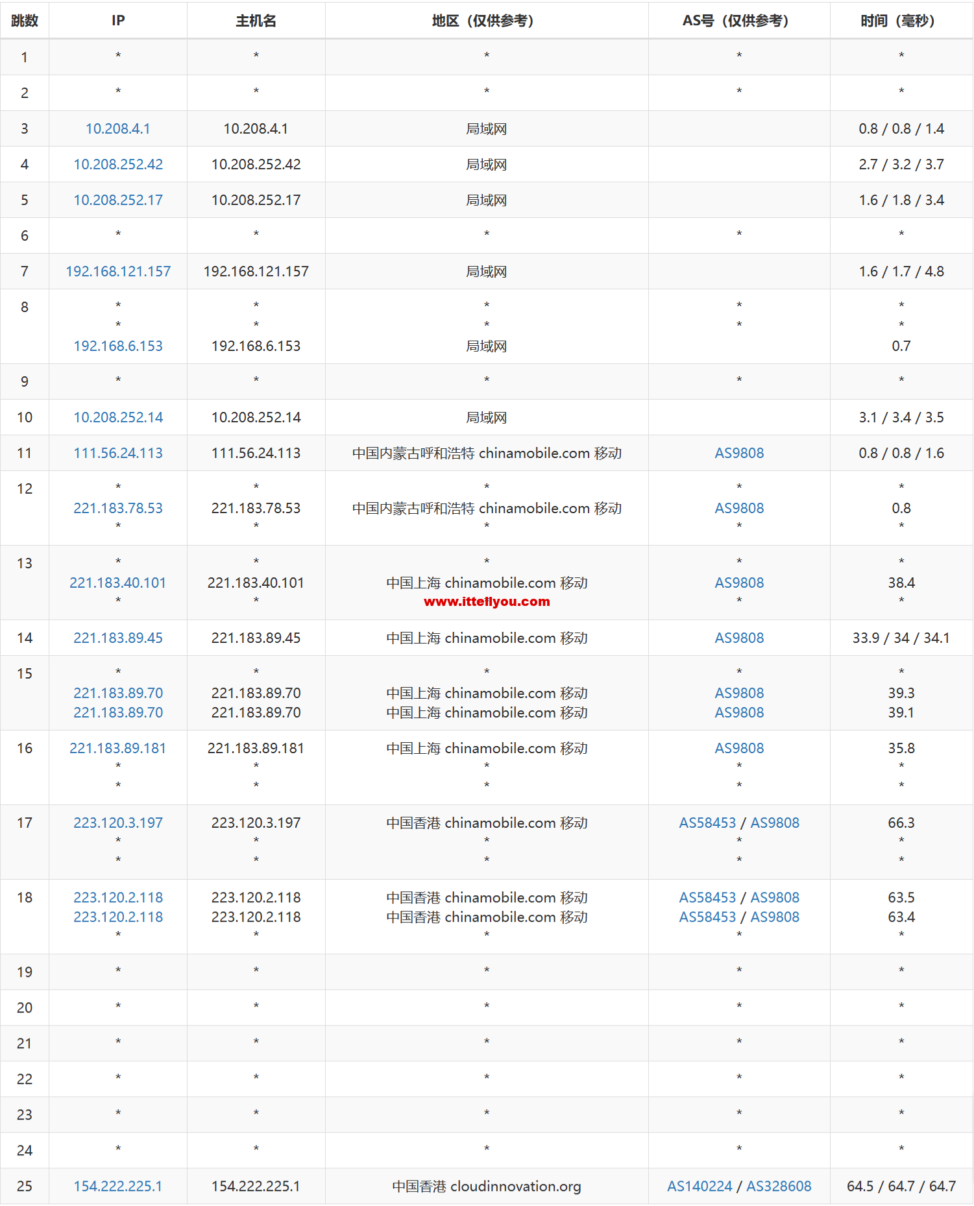Open IP link 192.168.6.153
The height and width of the screenshot is (1206, 974).
118,346
